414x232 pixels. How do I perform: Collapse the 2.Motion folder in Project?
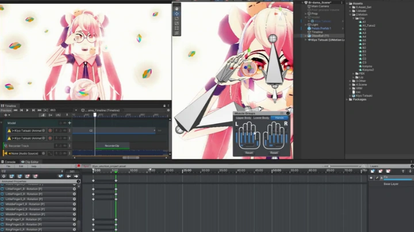[x=350, y=15]
